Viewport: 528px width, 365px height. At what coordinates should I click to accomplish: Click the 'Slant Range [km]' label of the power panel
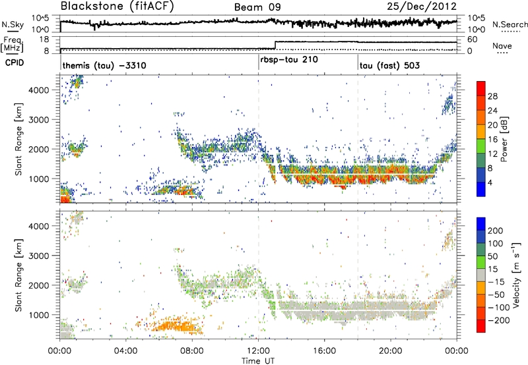pyautogui.click(x=18, y=139)
